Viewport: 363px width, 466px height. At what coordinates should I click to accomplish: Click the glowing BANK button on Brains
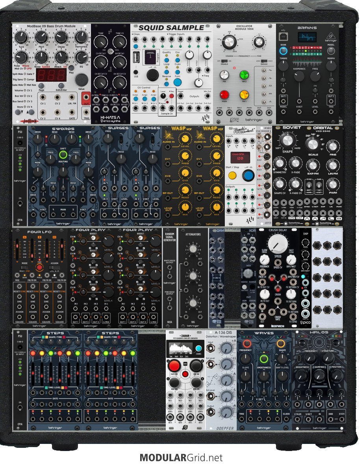pos(283,51)
